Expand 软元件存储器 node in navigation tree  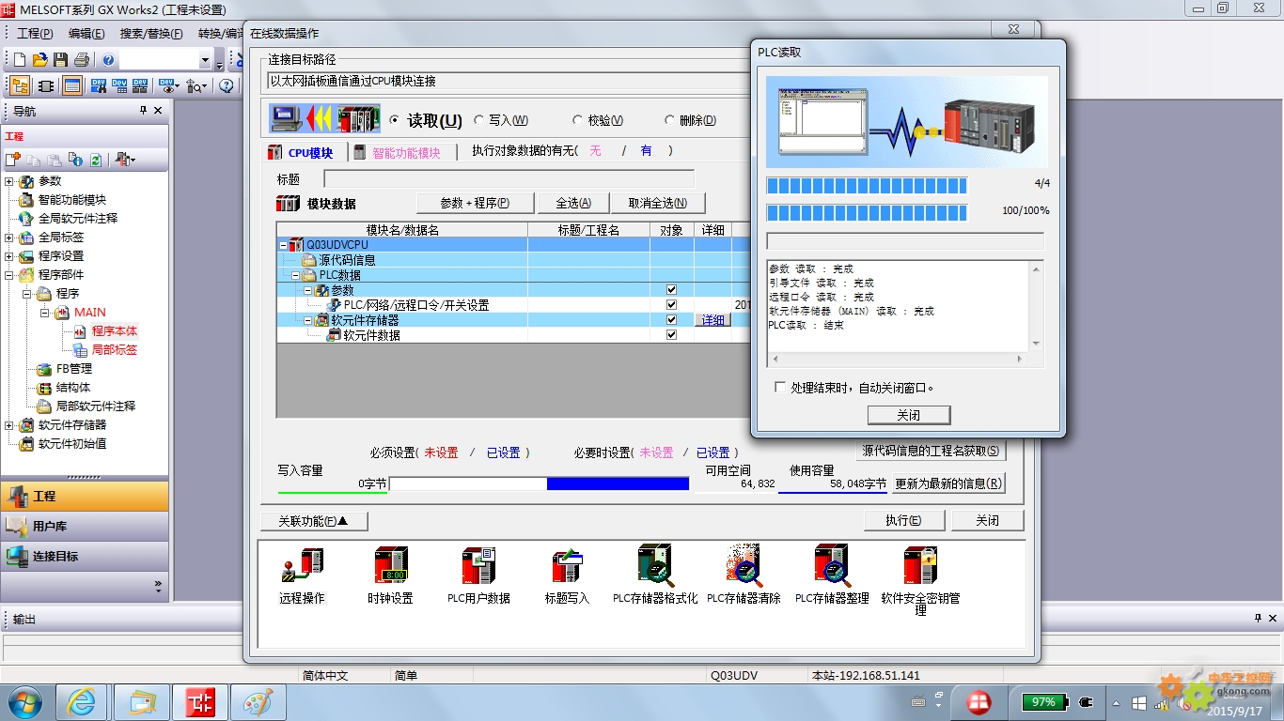(x=9, y=425)
